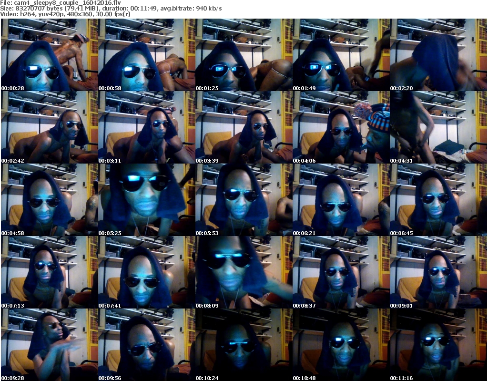Click the file name ending in 16042016.flv
Viewport: 488px width, 381px height.
(68, 3)
